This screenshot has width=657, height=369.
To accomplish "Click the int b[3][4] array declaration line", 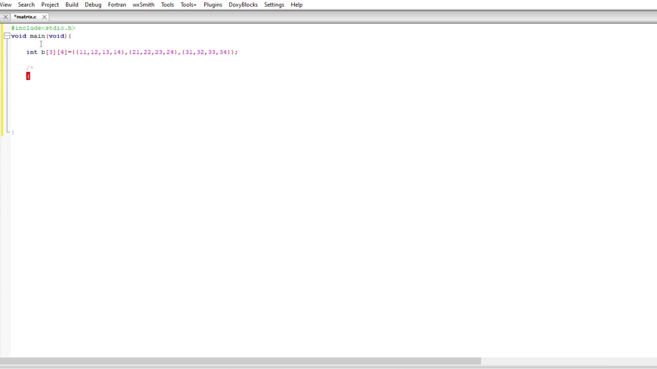I will click(132, 52).
